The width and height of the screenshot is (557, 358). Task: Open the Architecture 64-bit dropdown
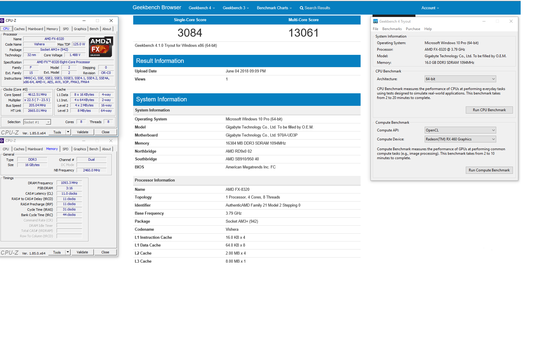pyautogui.click(x=460, y=79)
